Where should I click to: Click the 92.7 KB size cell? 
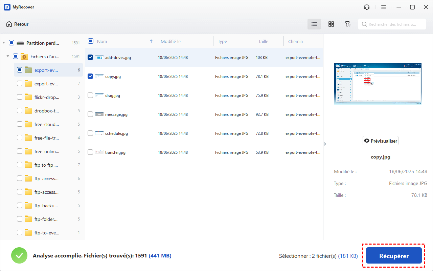262,114
